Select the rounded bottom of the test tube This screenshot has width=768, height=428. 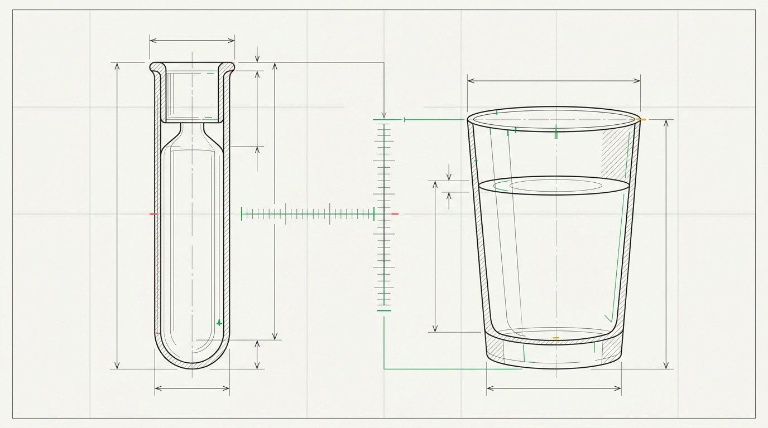[x=191, y=350]
